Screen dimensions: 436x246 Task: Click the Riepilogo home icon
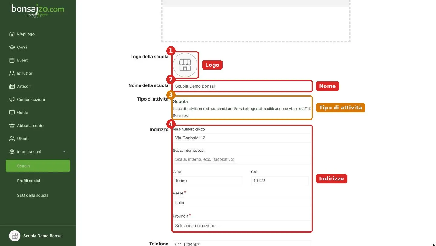click(12, 34)
